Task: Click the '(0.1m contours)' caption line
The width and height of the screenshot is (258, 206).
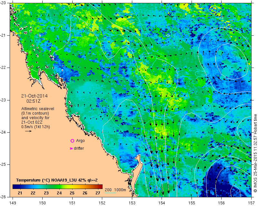Action: tap(35, 113)
